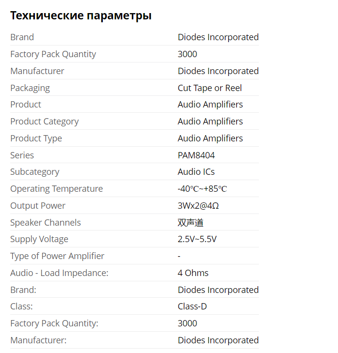Select the "Audio ICs" value
This screenshot has width=338, height=353.
click(196, 172)
